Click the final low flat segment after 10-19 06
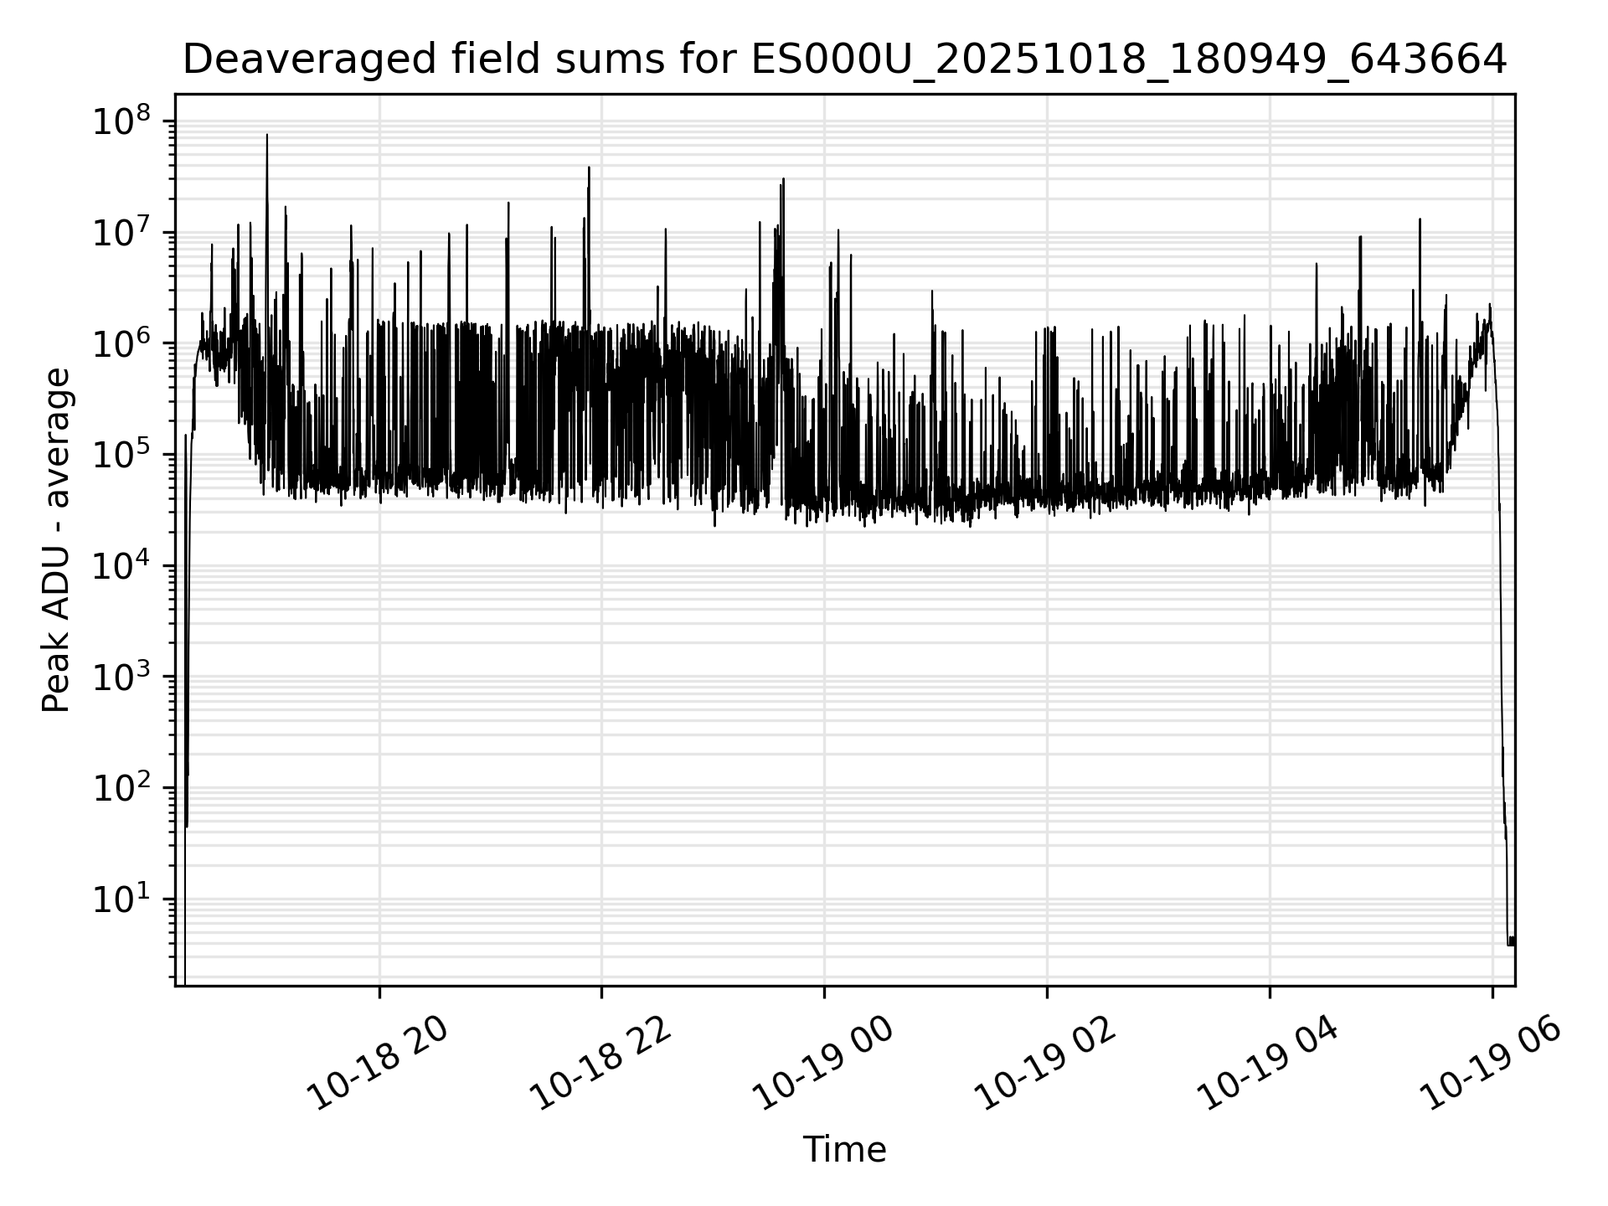 [x=1511, y=941]
